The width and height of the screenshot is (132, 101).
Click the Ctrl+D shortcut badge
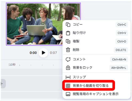(x=122, y=41)
